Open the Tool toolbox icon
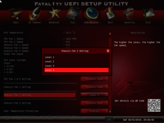Image resolution: width=164 pixels, height=123 pixels. [x=73, y=14]
